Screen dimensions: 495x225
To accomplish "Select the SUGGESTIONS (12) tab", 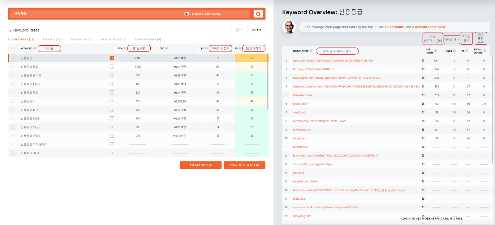I will tap(21, 40).
